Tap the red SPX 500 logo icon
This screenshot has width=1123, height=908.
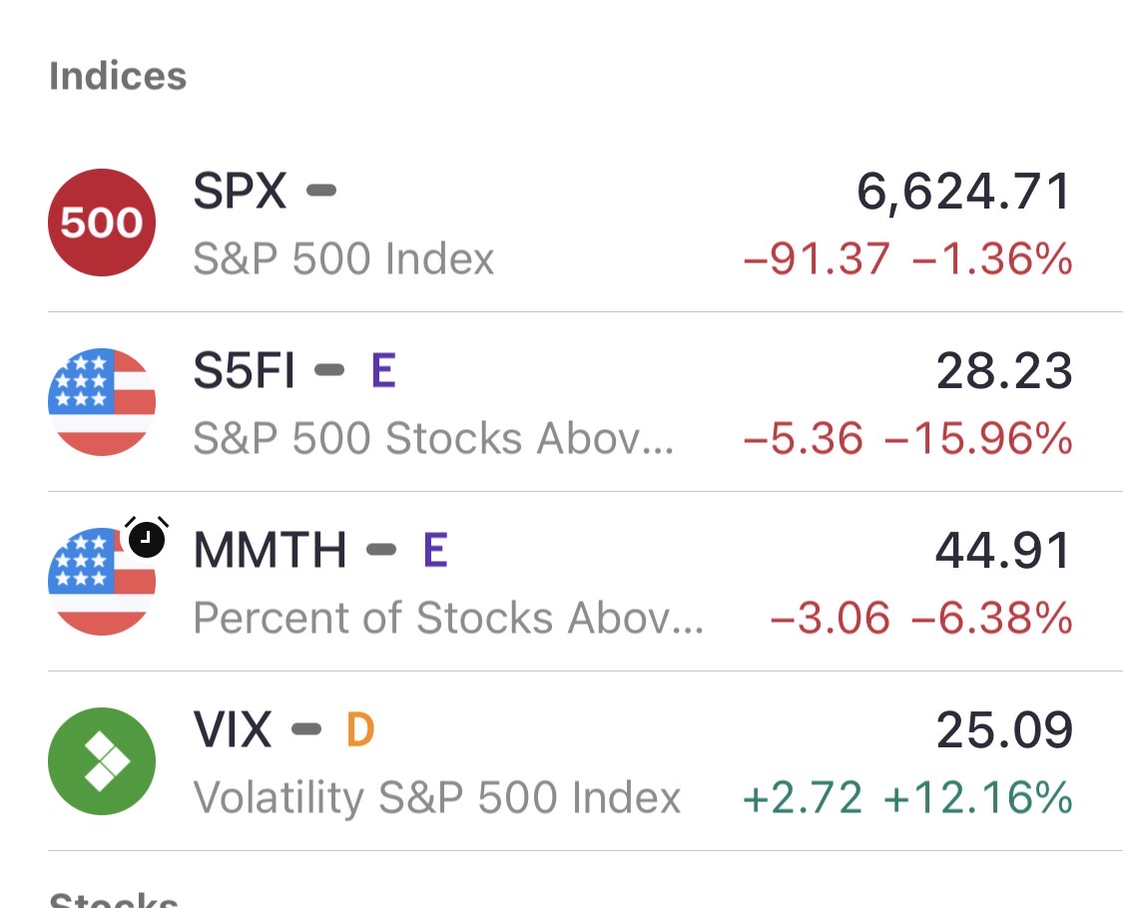coord(102,223)
